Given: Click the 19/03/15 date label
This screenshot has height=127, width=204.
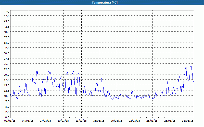Looking at the screenshot, I should point(117,121).
